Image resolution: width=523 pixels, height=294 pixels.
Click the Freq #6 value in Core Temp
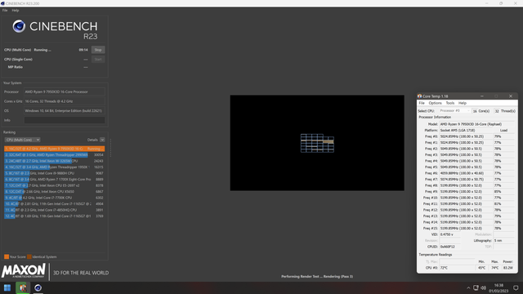[x=466, y=173]
